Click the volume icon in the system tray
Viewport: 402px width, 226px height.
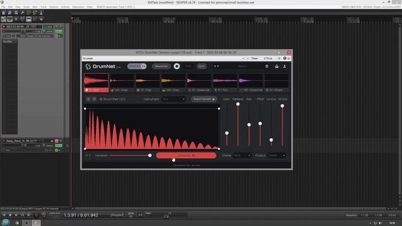point(381,223)
